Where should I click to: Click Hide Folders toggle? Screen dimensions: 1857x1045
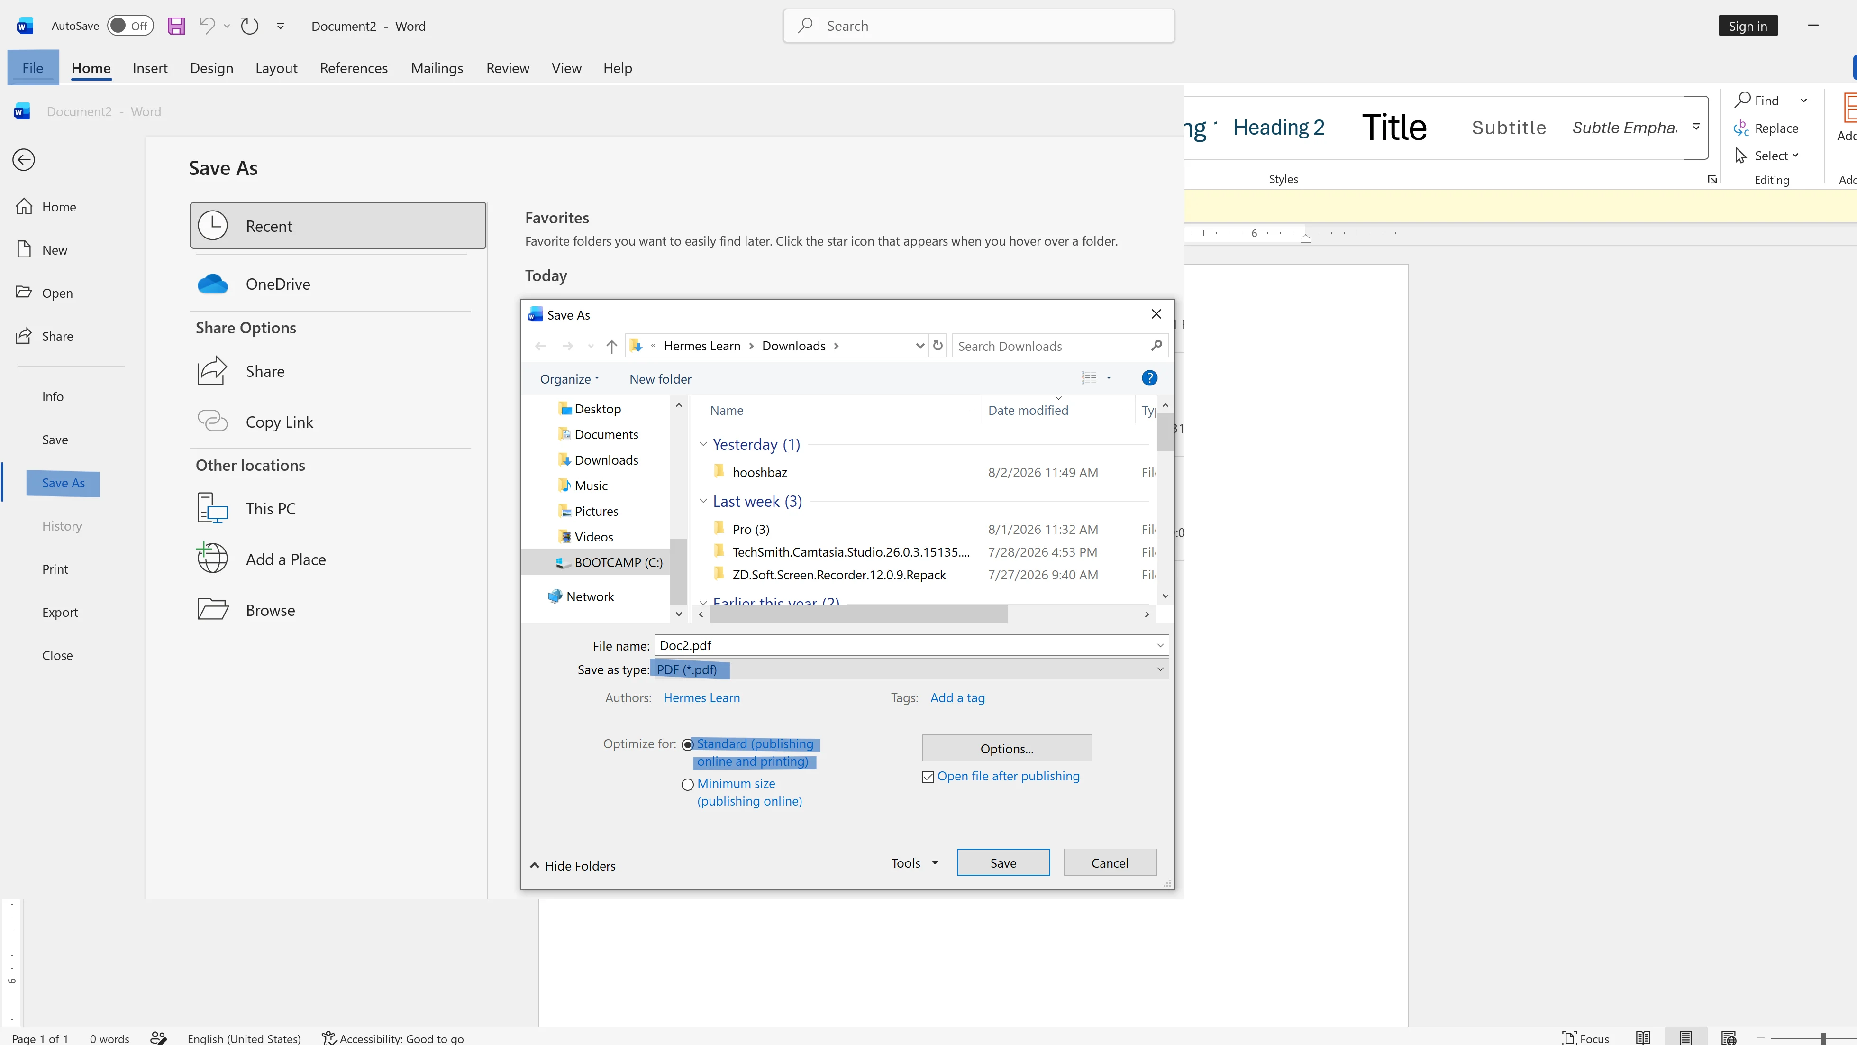[573, 865]
